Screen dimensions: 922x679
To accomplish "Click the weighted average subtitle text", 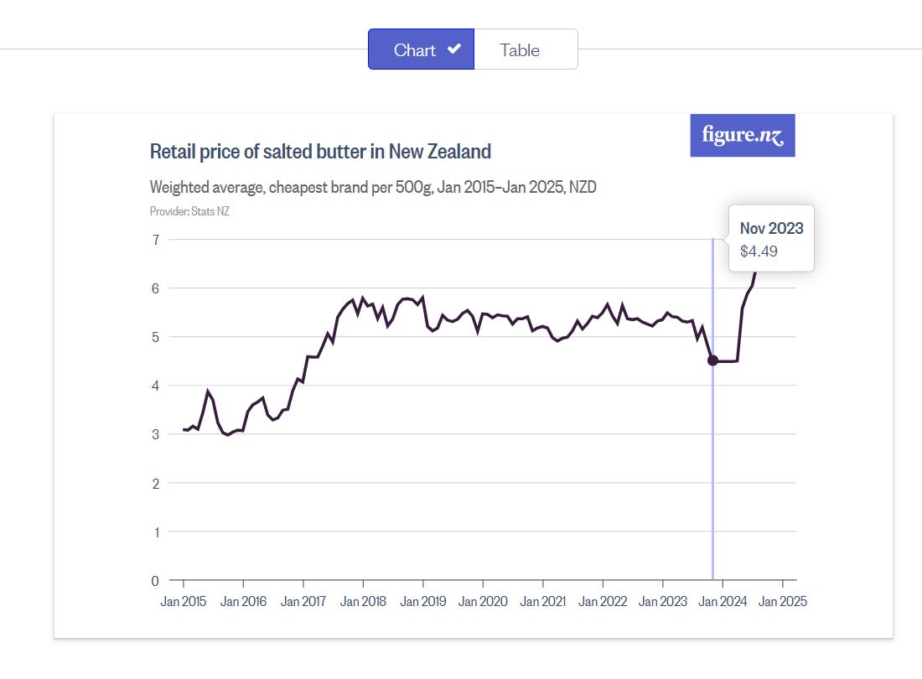I will 373,187.
